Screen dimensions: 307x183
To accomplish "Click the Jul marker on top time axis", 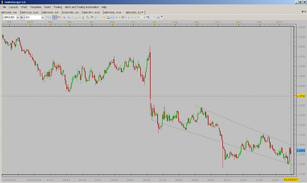I will [154, 22].
